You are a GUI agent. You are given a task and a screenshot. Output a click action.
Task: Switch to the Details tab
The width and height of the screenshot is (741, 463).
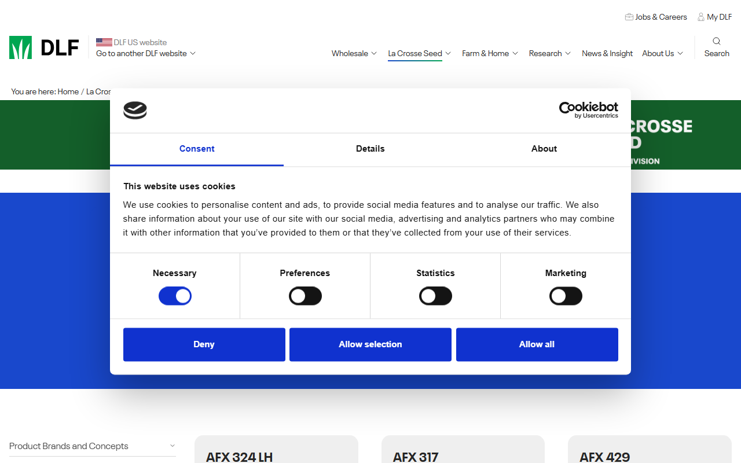point(370,149)
